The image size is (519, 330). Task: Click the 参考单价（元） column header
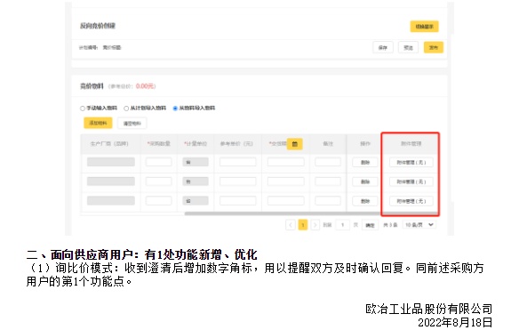coord(236,144)
